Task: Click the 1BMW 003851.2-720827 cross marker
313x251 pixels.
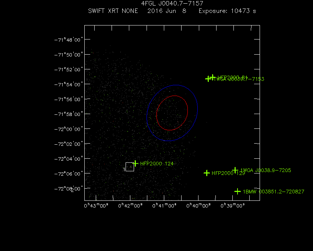Action: click(x=238, y=191)
